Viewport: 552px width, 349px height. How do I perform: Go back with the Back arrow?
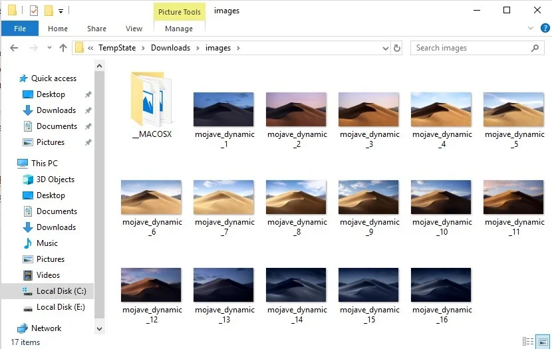pos(14,48)
